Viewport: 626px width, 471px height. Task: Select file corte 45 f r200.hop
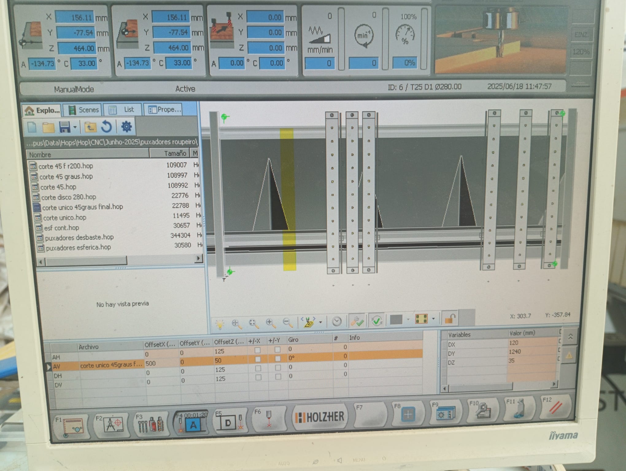coord(66,166)
